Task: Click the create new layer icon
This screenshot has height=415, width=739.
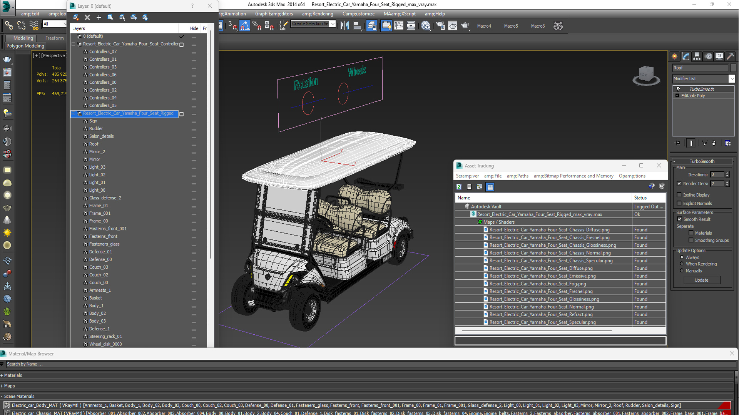Action: click(x=76, y=17)
